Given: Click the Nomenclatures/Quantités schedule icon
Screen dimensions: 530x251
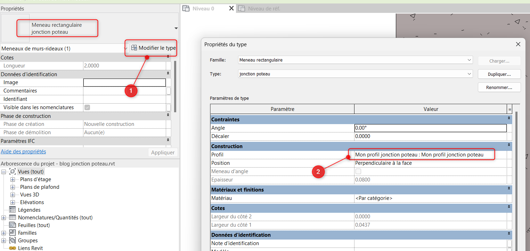Looking at the screenshot, I should [x=13, y=217].
